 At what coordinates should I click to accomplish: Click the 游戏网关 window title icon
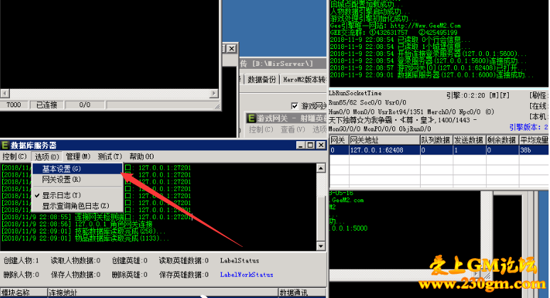point(251,118)
